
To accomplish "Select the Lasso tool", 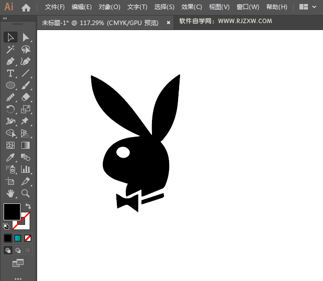I will point(26,50).
